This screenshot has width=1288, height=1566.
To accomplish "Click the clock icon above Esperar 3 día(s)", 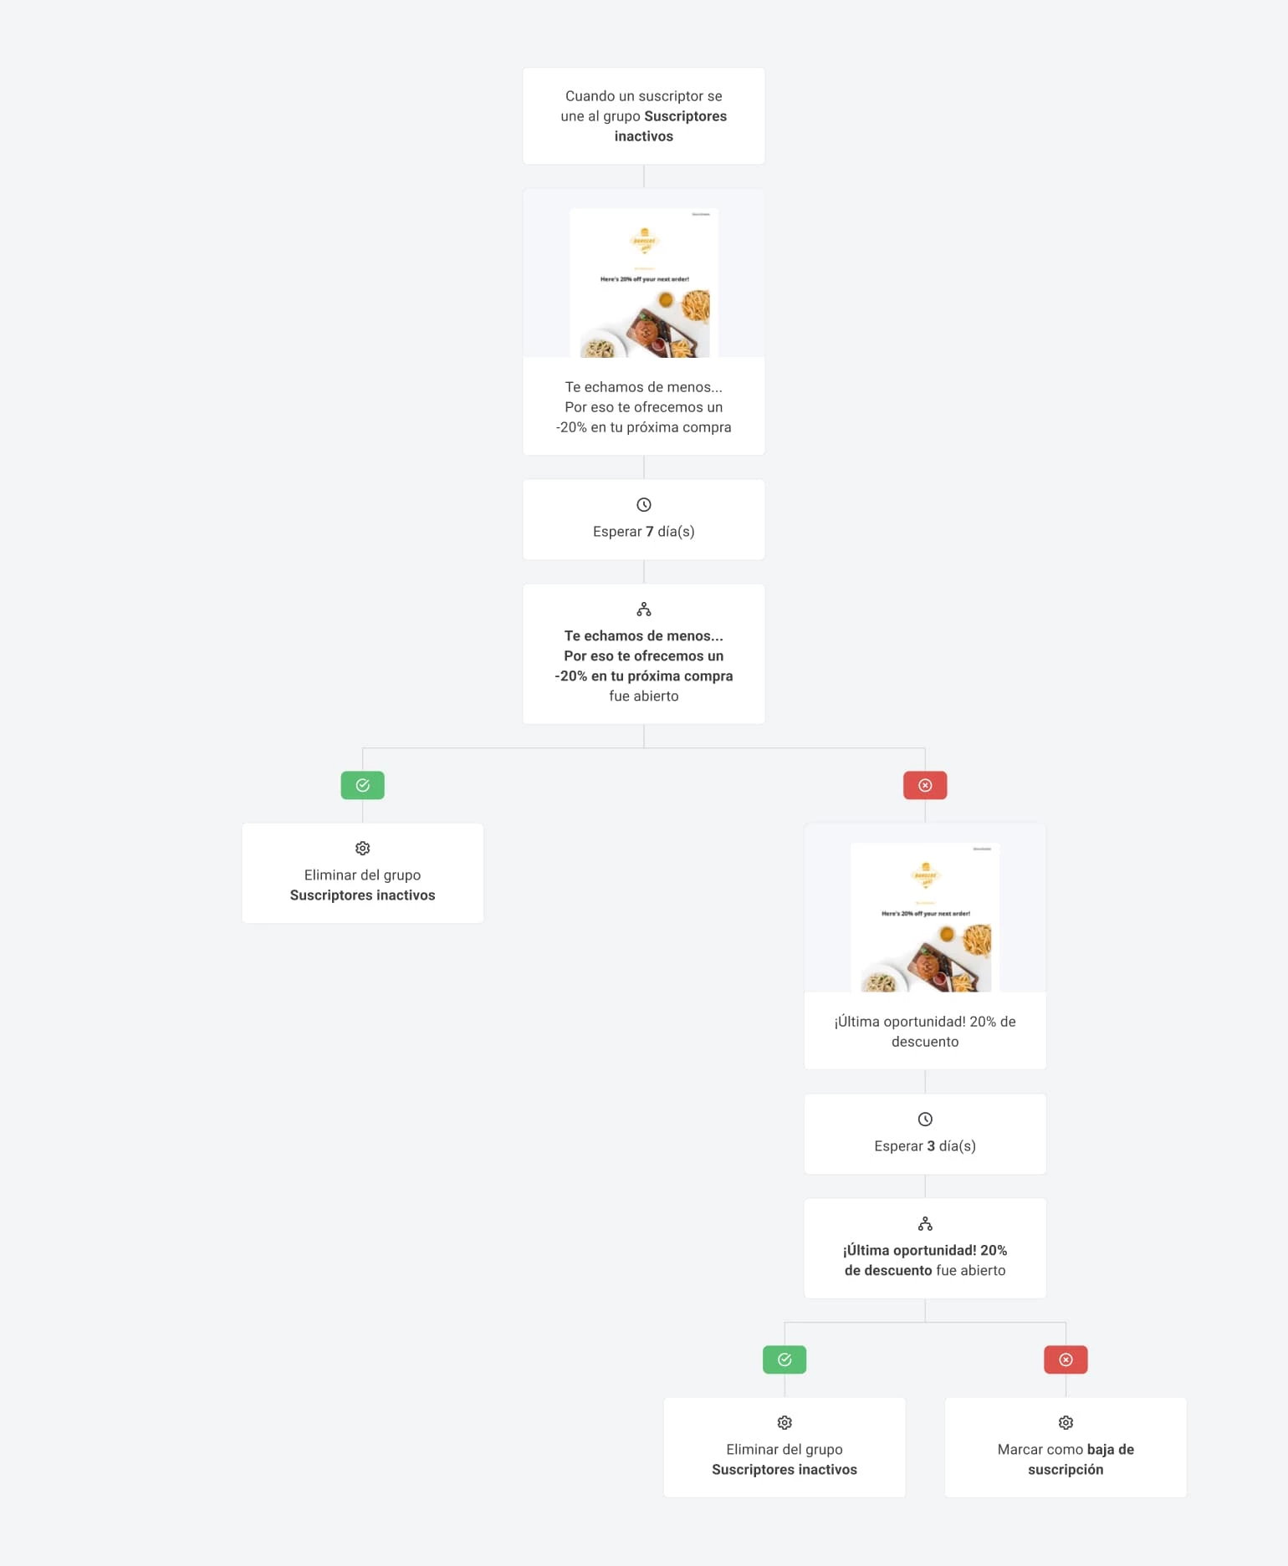I will [924, 1120].
